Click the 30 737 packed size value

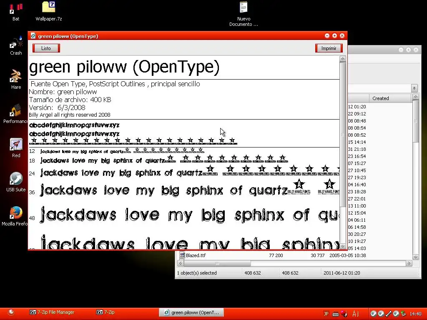317,255
